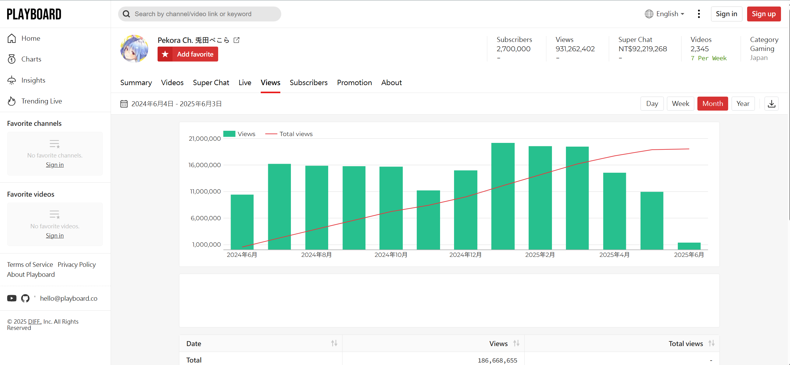
Task: Click the 2024年6月 views bar
Action: pyautogui.click(x=242, y=222)
